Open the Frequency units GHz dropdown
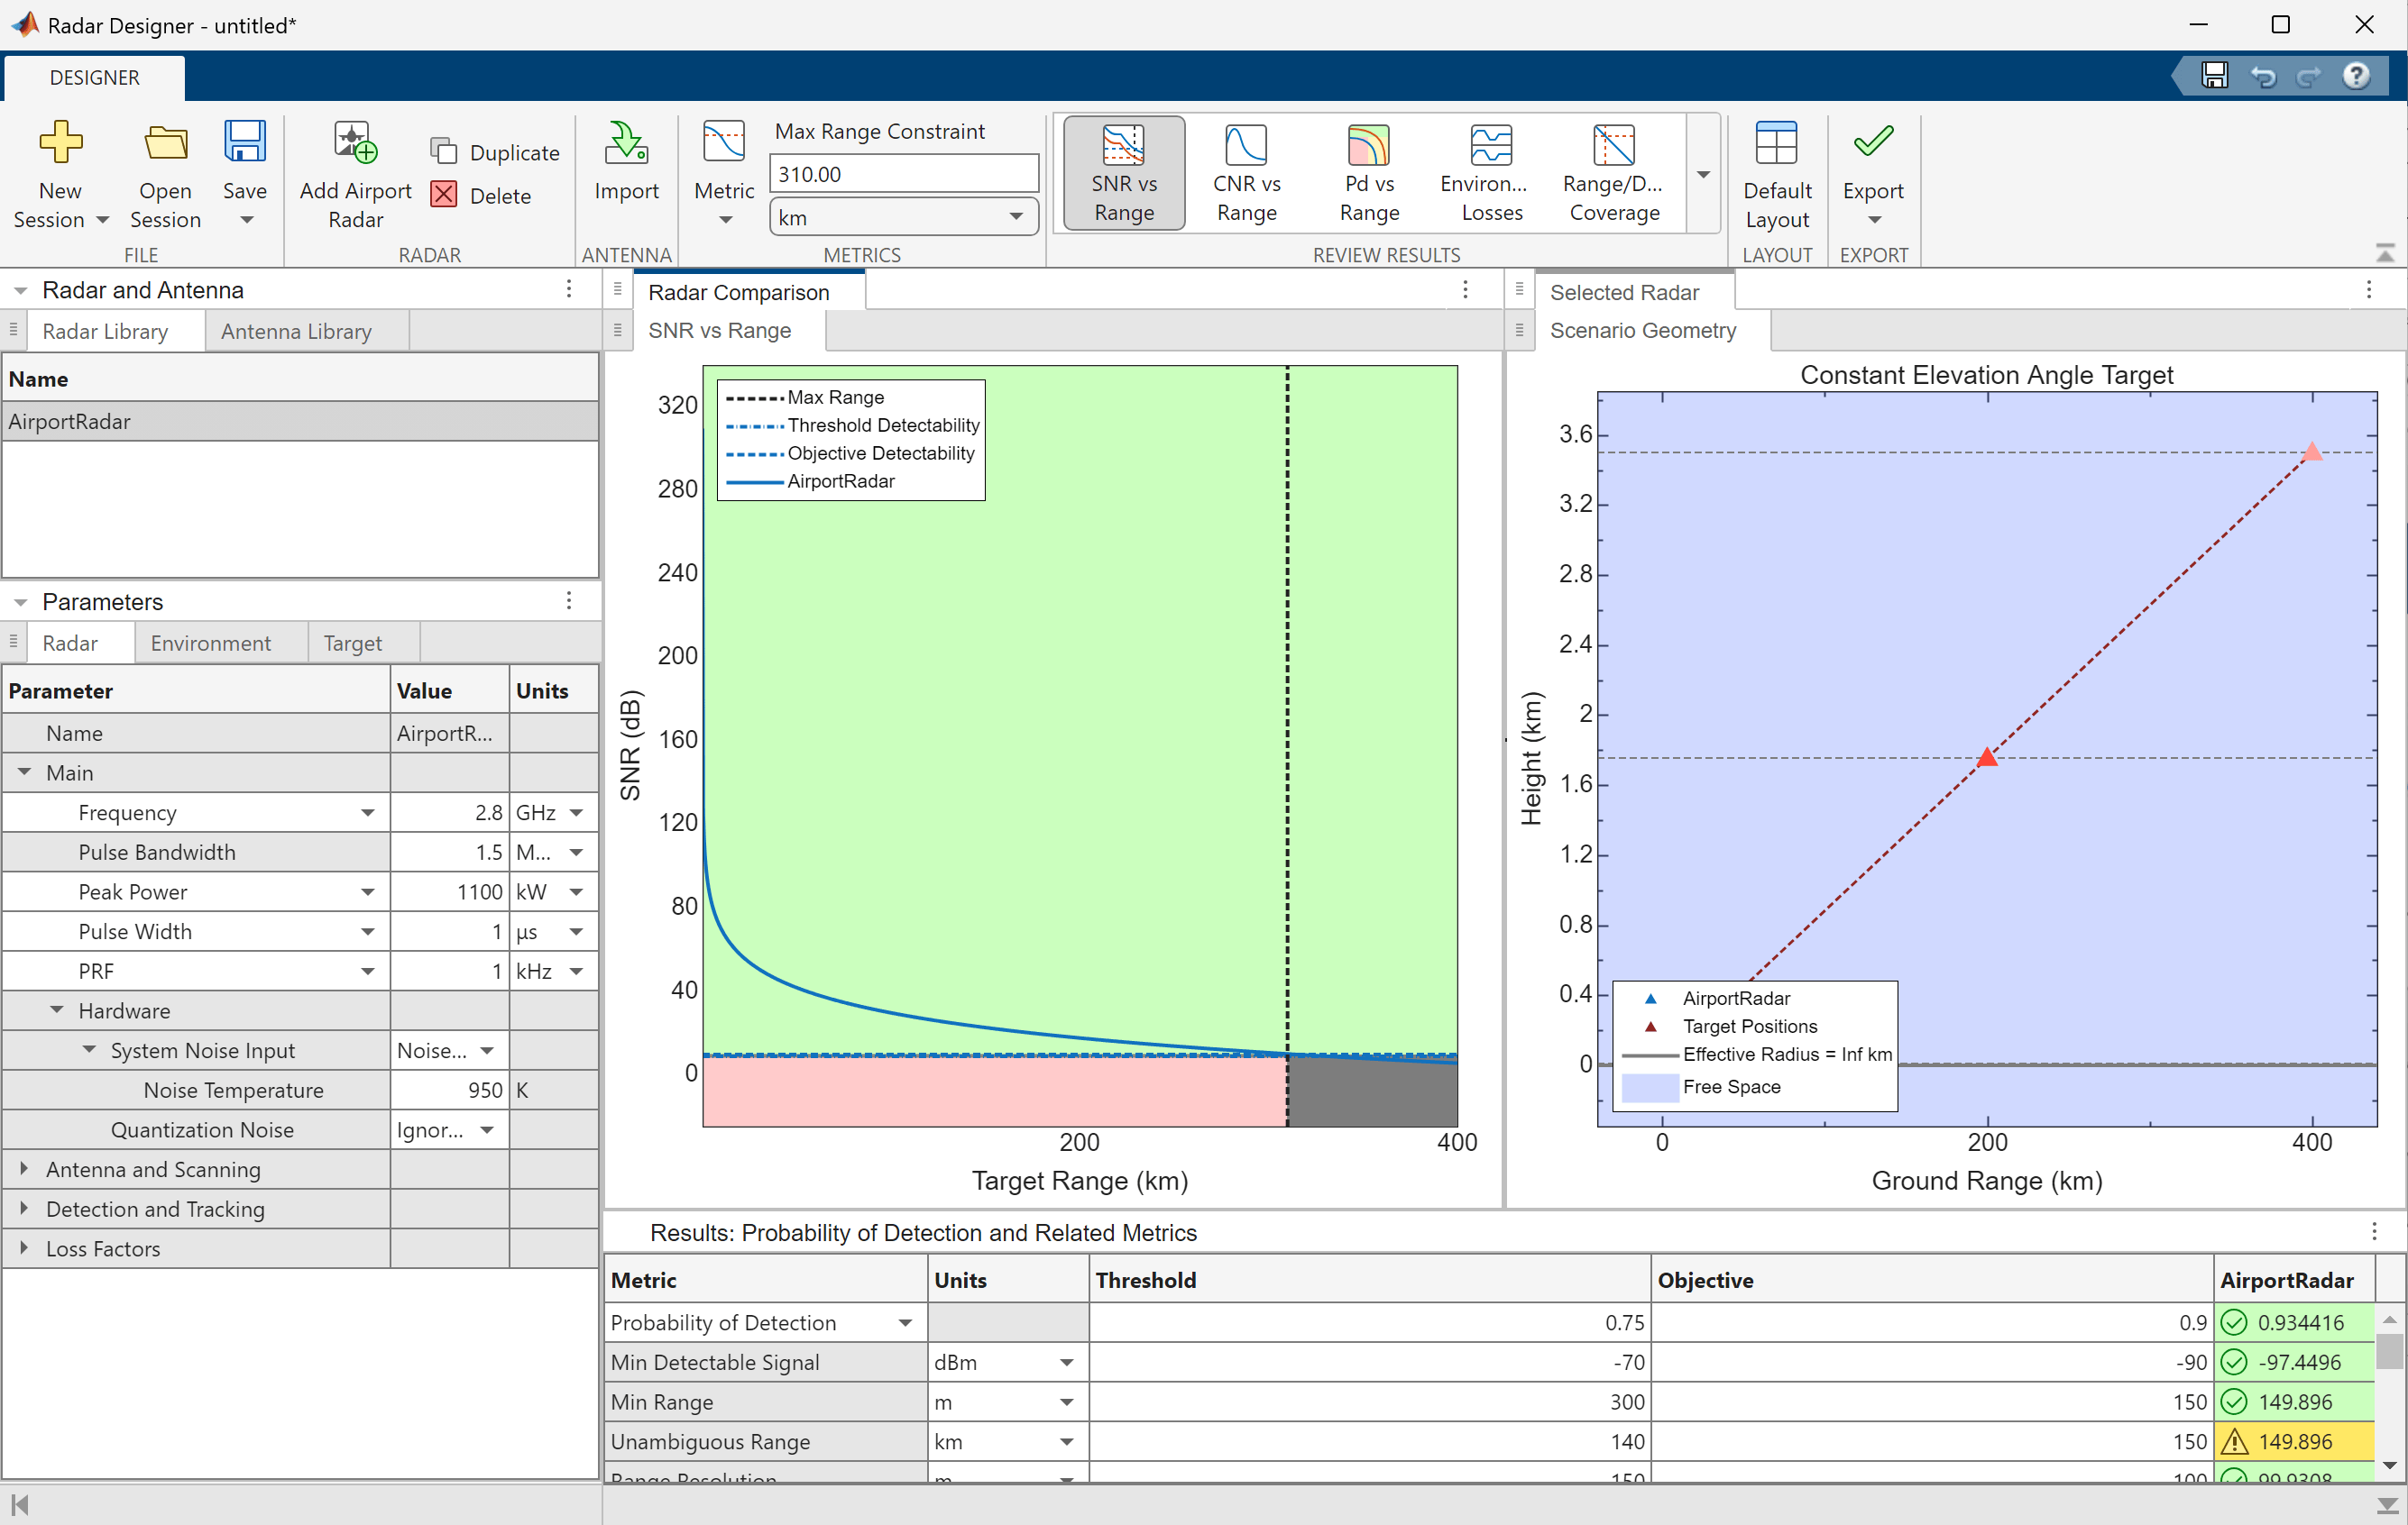Screen dimensions: 2408x1525 [576, 814]
